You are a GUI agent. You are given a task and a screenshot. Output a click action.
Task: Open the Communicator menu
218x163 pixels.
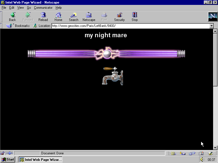click(43, 8)
